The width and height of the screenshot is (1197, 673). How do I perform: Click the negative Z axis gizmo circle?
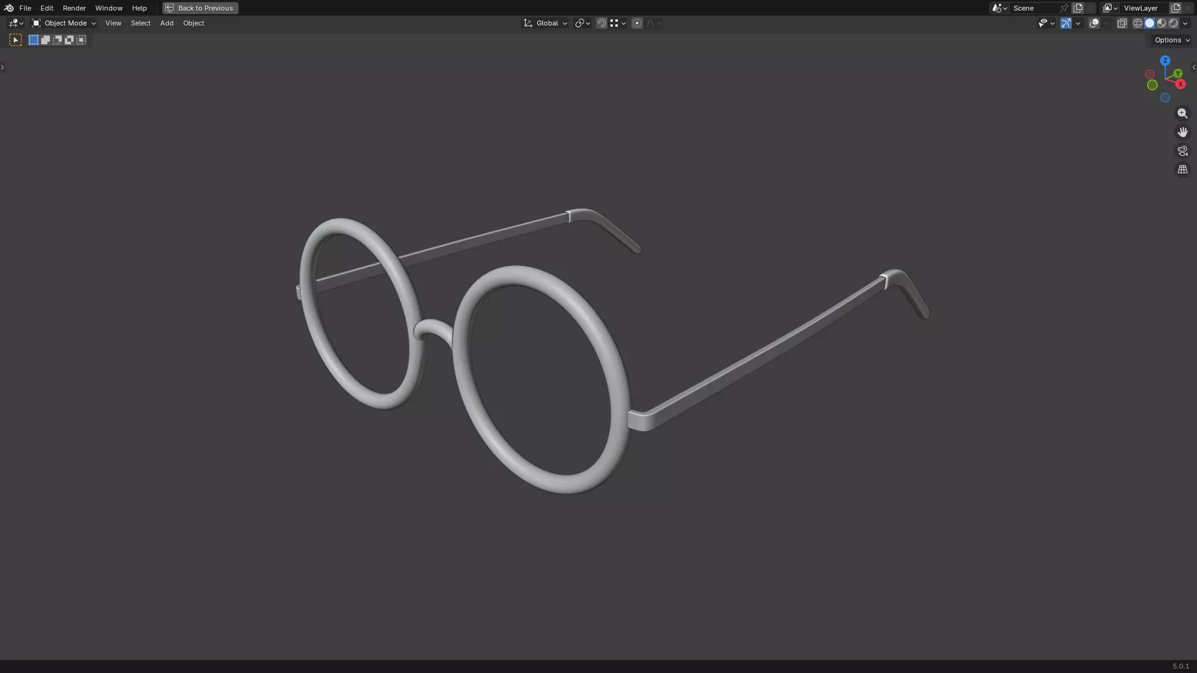tap(1165, 98)
